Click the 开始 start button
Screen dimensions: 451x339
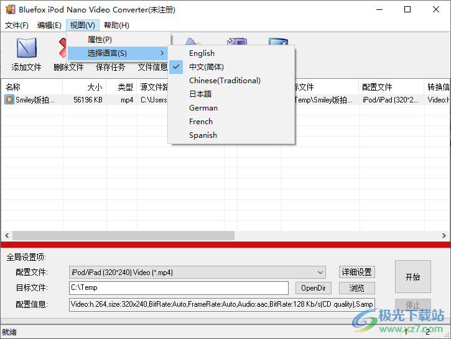pos(413,277)
